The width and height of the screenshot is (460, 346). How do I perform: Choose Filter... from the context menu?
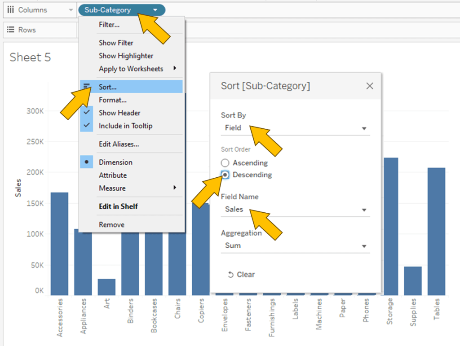[x=109, y=25]
